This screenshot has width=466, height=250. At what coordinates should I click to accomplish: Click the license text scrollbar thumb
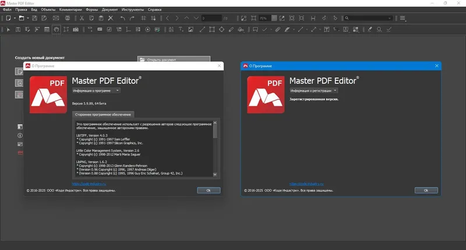pos(215,131)
